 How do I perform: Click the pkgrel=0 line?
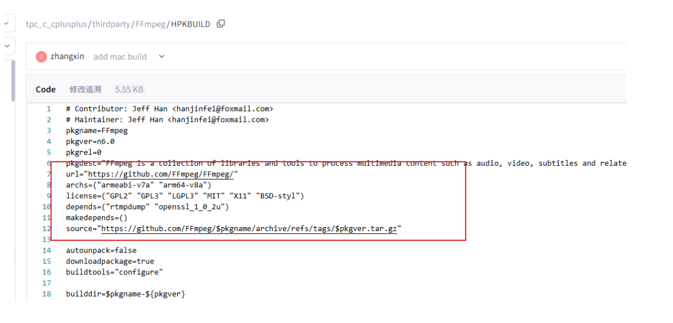click(84, 152)
